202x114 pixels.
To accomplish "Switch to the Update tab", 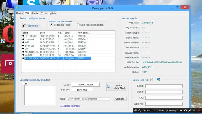I will pyautogui.click(x=52, y=13).
